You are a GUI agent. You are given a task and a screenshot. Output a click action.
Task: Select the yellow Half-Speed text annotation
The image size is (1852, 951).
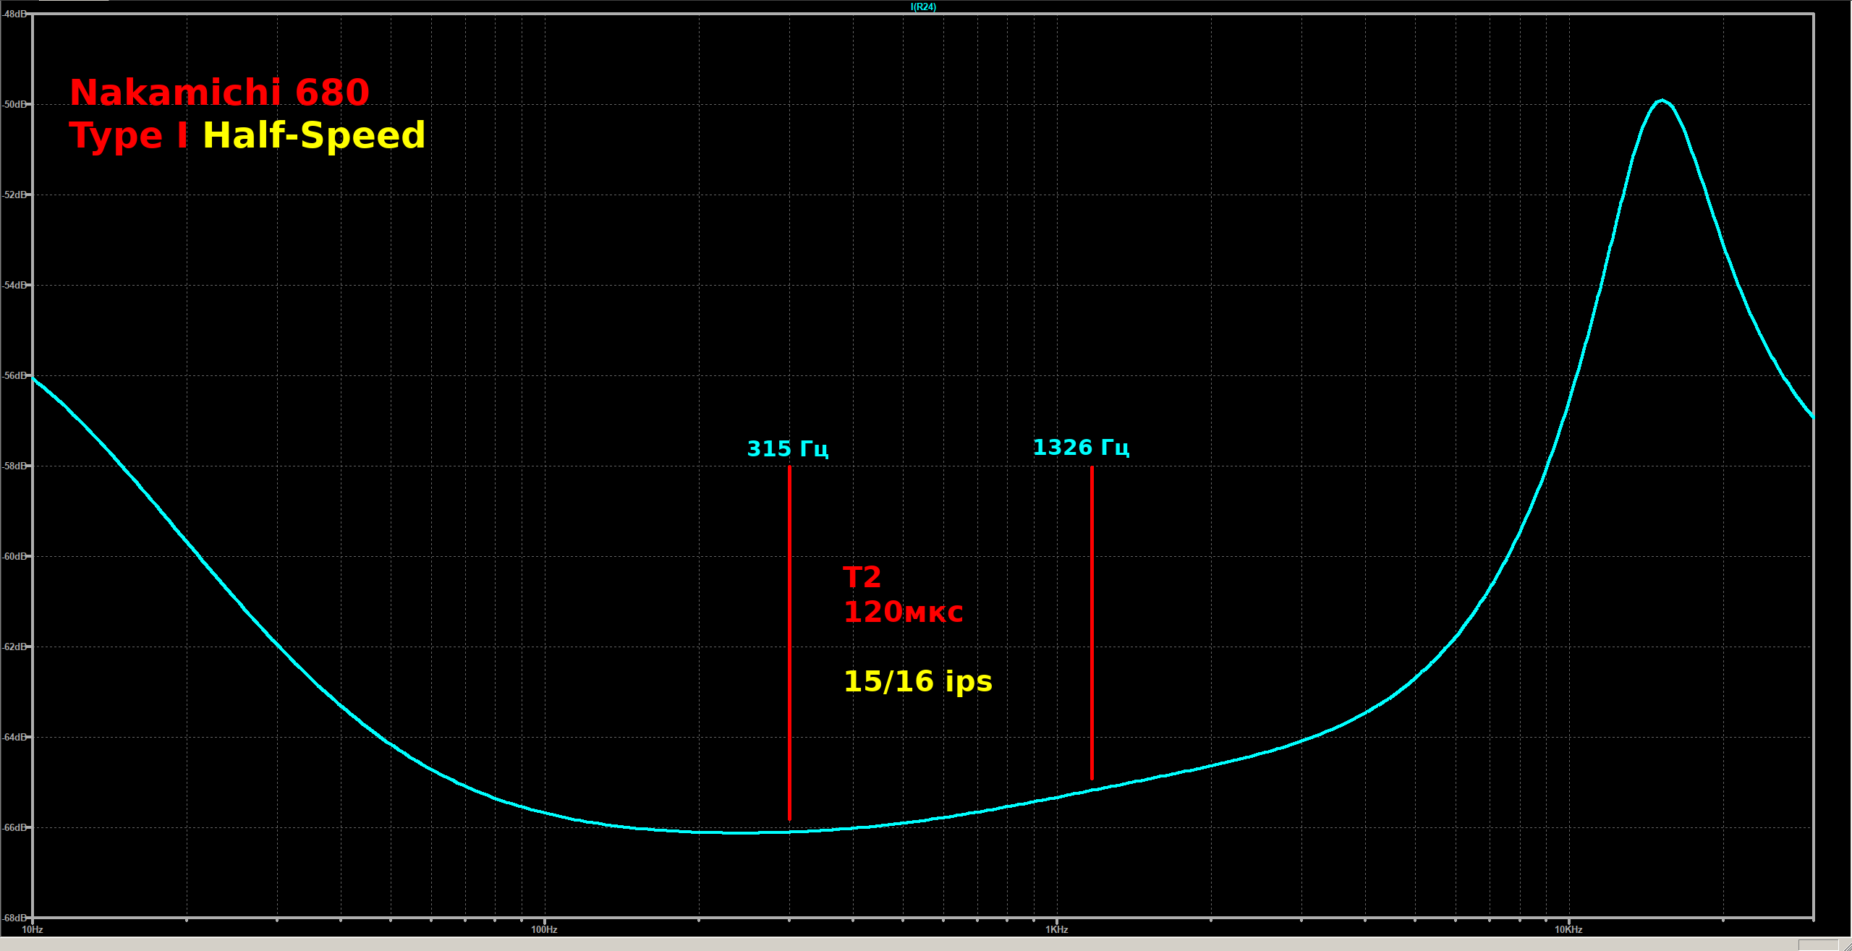click(314, 135)
